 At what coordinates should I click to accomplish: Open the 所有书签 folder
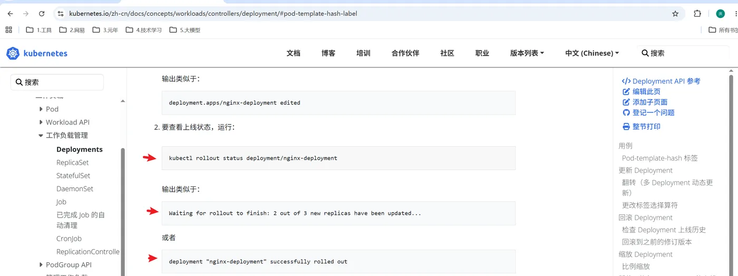tap(723, 30)
